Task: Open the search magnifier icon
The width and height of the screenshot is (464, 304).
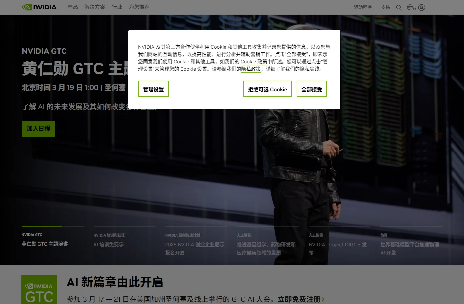Action: (399, 7)
